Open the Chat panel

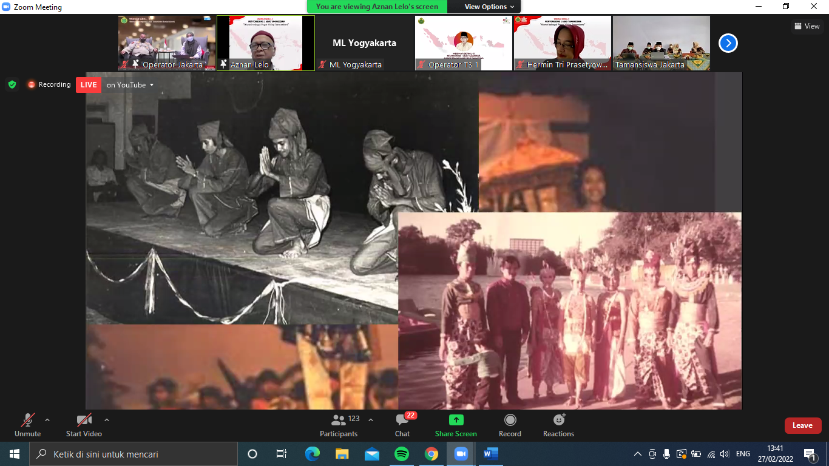coord(402,425)
